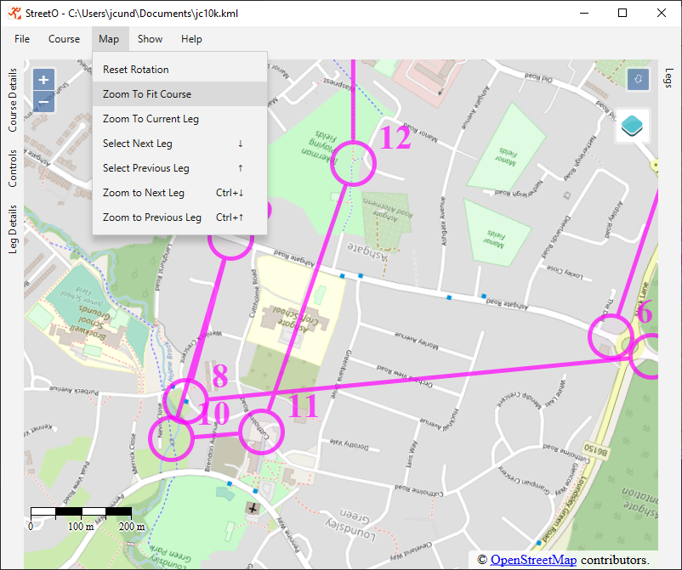Click the map zoom in plus button
The width and height of the screenshot is (682, 570).
[x=43, y=80]
